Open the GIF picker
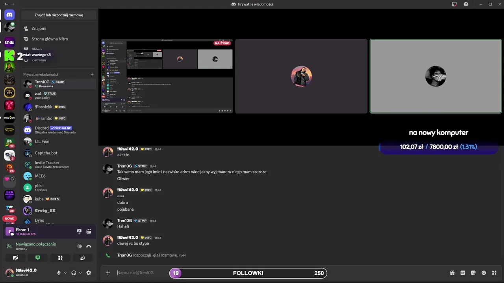The height and width of the screenshot is (283, 504). coord(463,273)
